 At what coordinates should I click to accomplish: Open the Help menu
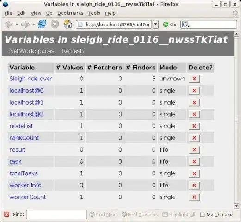click(x=110, y=13)
